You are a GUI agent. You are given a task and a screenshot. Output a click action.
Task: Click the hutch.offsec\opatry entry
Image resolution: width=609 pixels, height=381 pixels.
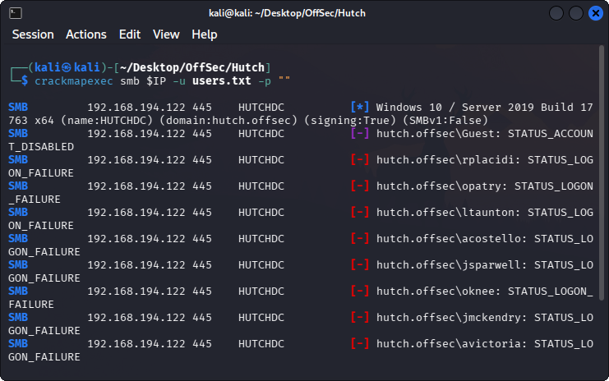(x=441, y=186)
